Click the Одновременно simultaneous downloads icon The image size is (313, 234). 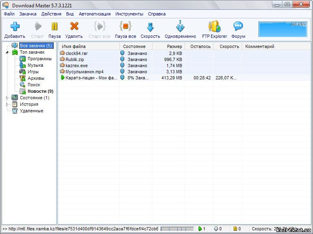click(180, 26)
